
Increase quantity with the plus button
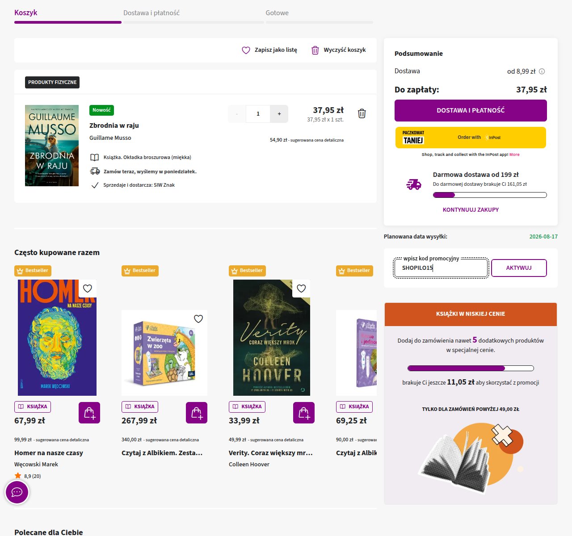tap(279, 114)
